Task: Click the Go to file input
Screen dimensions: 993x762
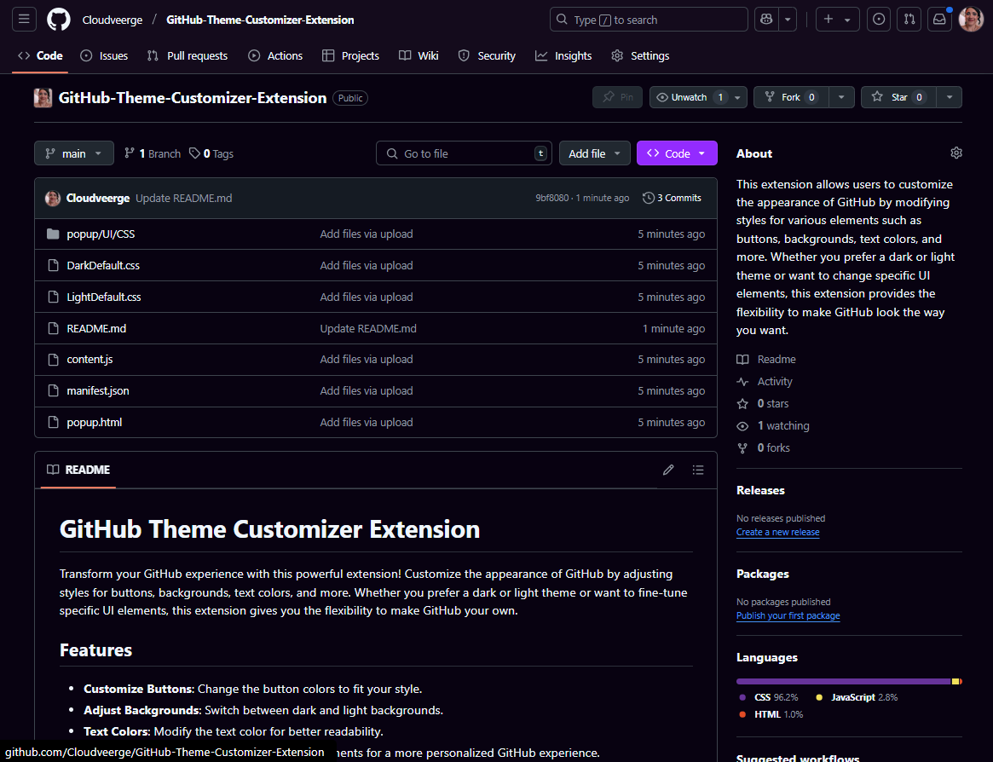Action: point(464,153)
